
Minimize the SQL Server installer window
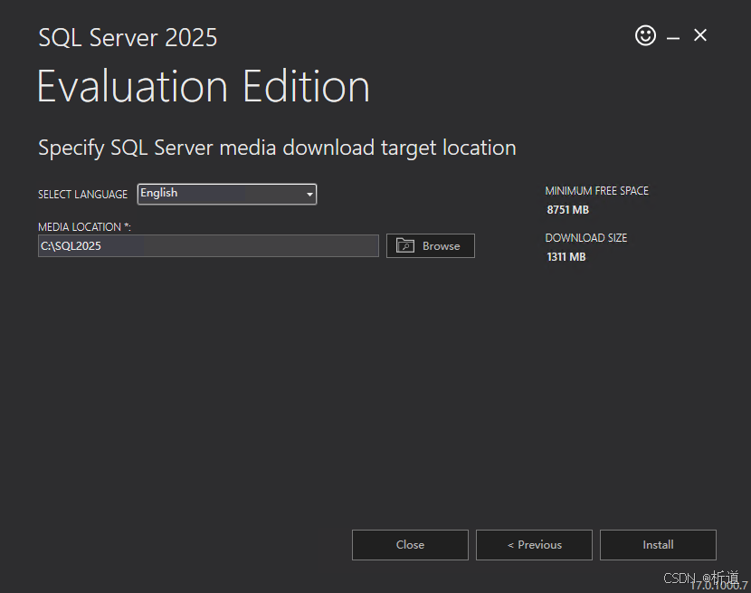coord(673,37)
